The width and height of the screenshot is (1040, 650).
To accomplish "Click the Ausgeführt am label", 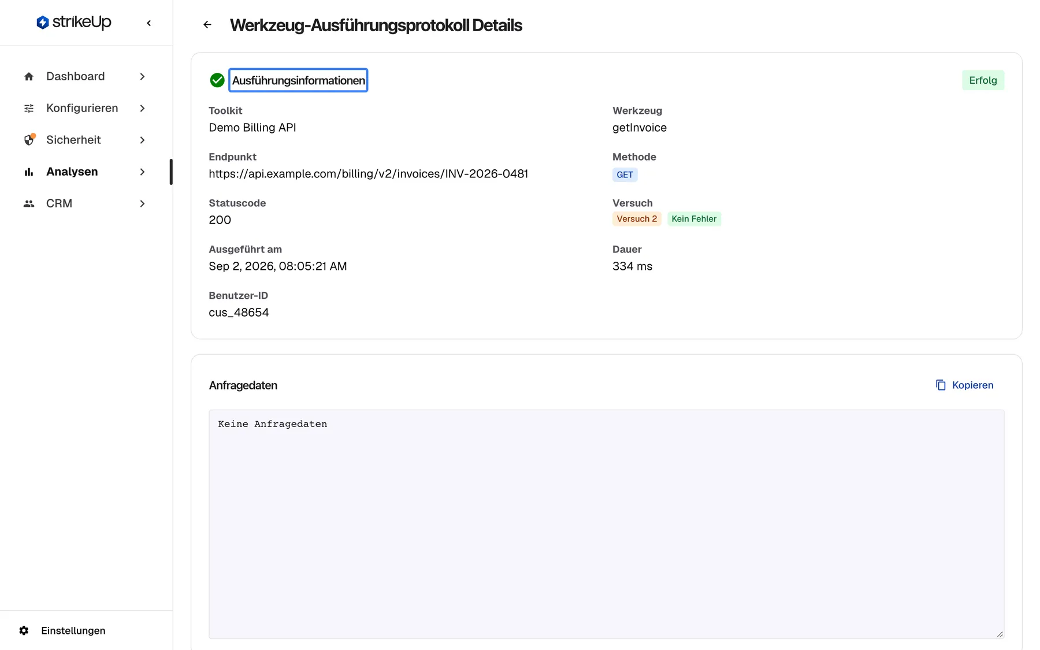I will click(245, 250).
